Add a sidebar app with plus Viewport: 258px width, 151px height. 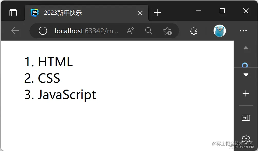point(246,93)
